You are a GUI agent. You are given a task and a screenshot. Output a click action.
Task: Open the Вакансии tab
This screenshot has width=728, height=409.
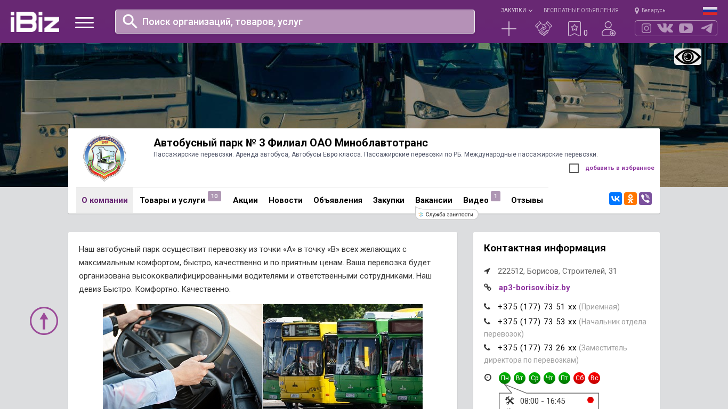pos(434,200)
